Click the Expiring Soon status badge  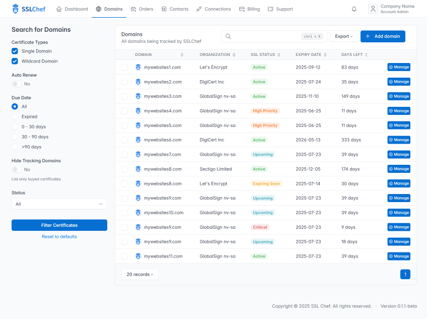coord(266,183)
